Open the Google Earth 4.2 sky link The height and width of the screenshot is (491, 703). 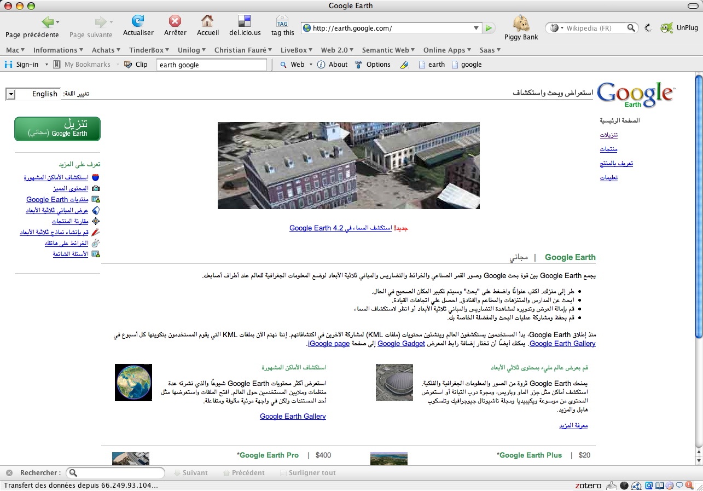341,228
